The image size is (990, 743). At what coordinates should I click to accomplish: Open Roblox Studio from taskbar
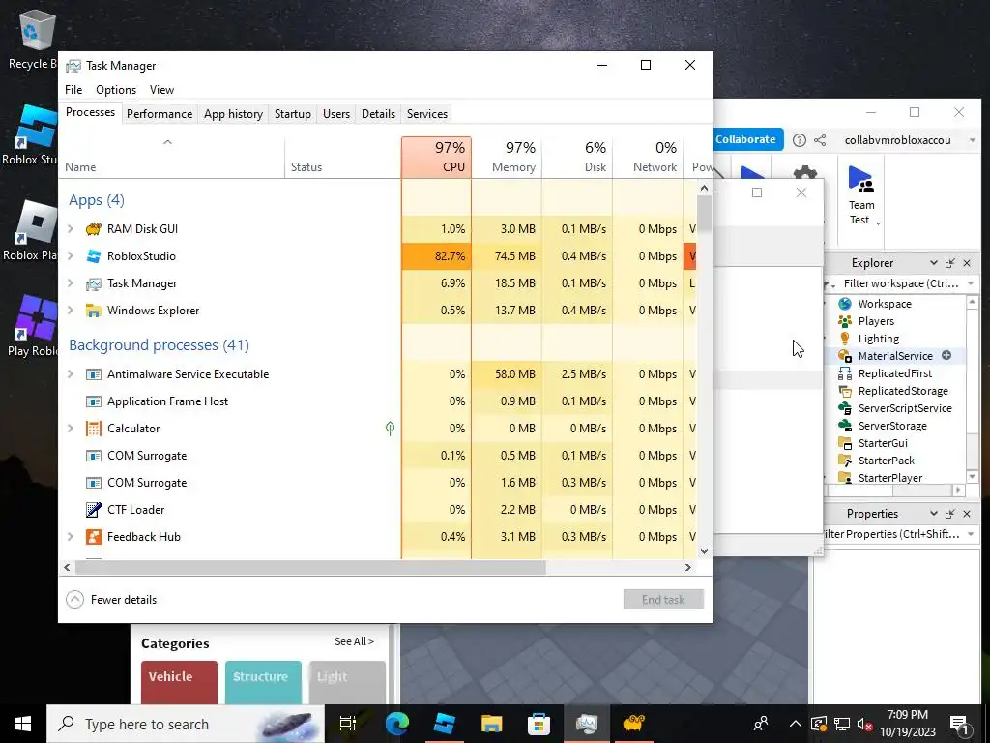[445, 724]
